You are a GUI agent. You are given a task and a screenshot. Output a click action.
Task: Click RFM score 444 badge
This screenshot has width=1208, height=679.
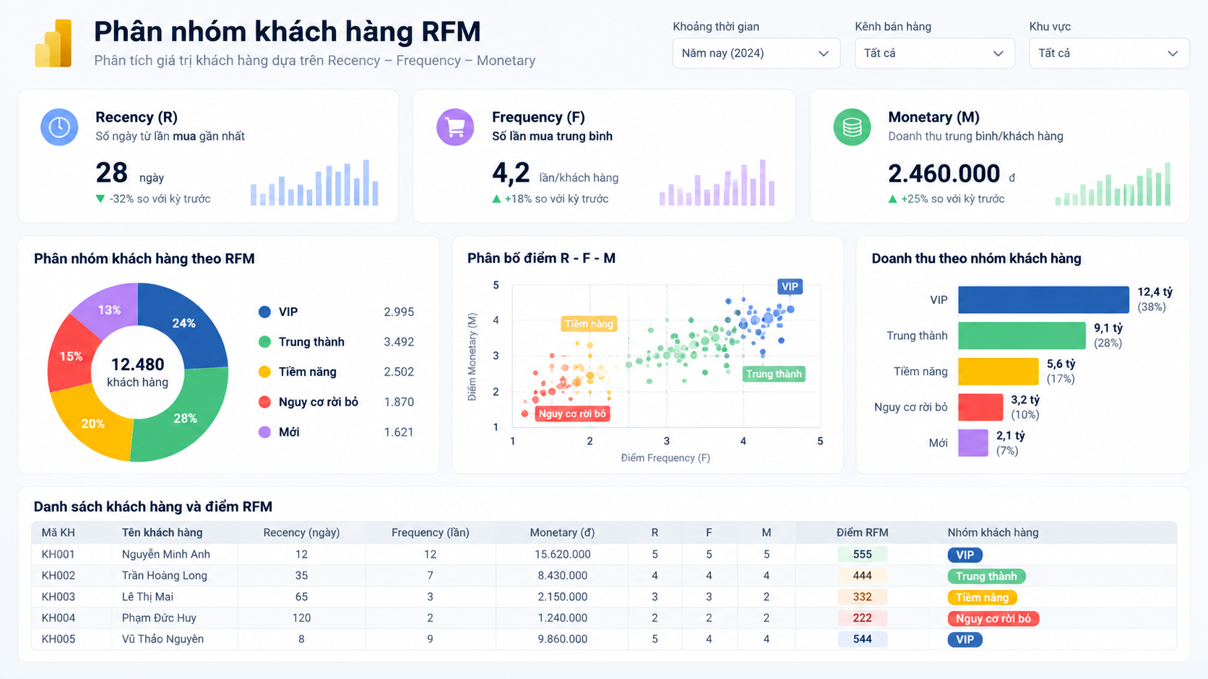pos(862,576)
